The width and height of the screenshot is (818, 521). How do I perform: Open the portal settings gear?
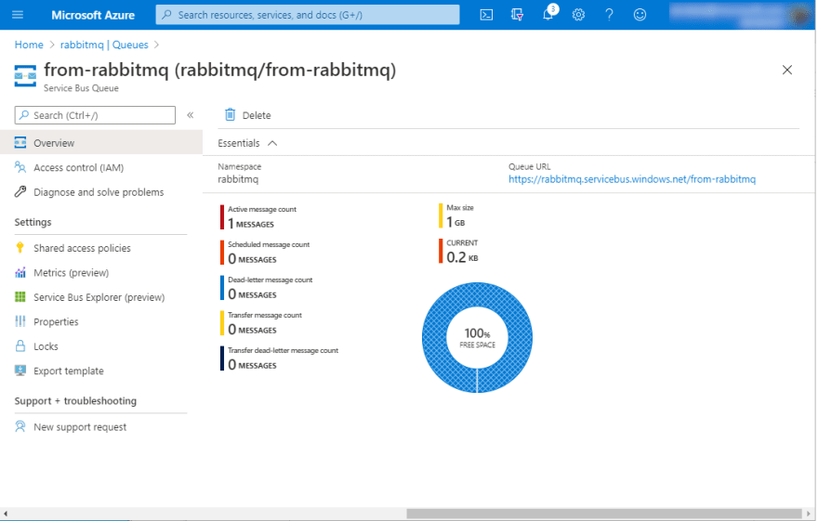578,15
